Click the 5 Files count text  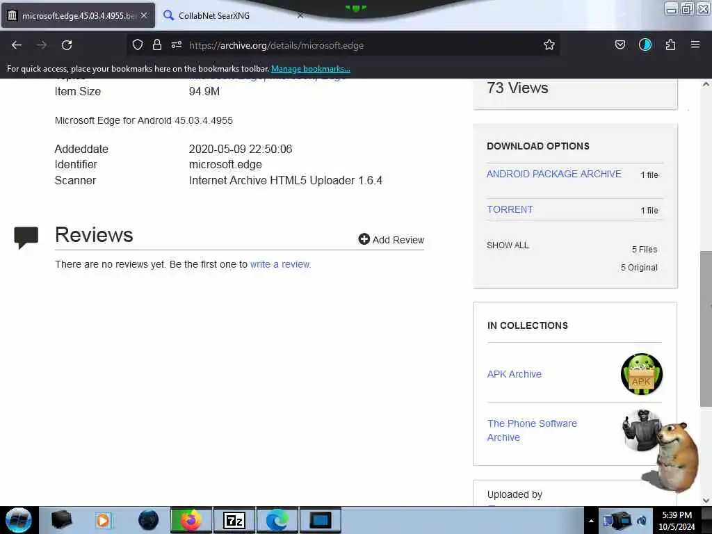click(645, 250)
